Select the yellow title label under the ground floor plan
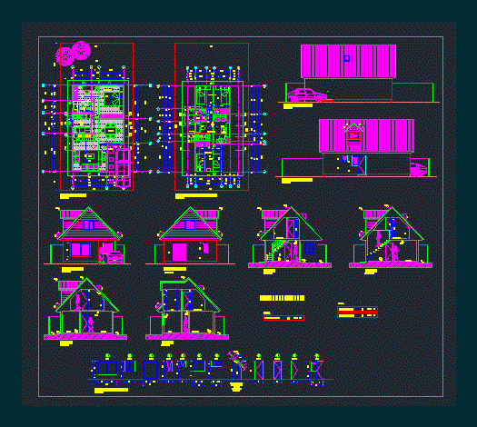The image size is (477, 427). coord(73,196)
